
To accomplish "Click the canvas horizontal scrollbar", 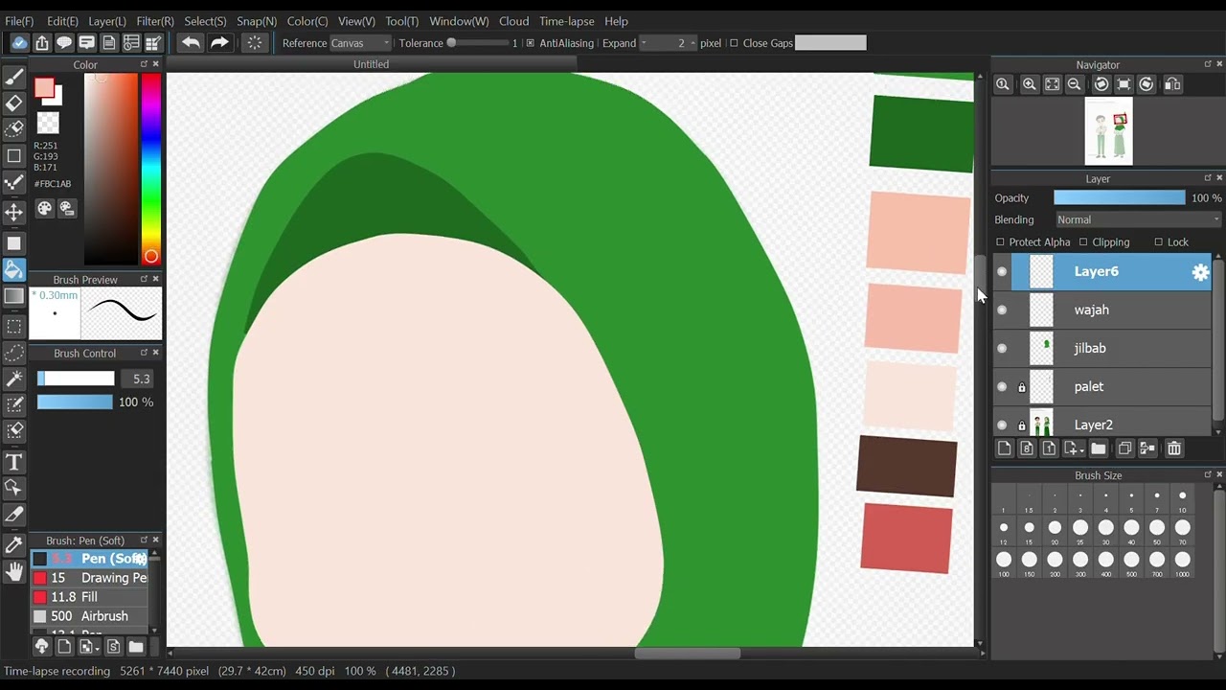I will tap(687, 654).
